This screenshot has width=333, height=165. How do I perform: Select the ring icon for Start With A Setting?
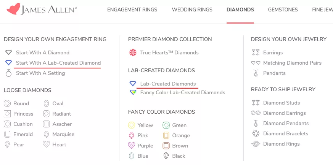point(8,73)
